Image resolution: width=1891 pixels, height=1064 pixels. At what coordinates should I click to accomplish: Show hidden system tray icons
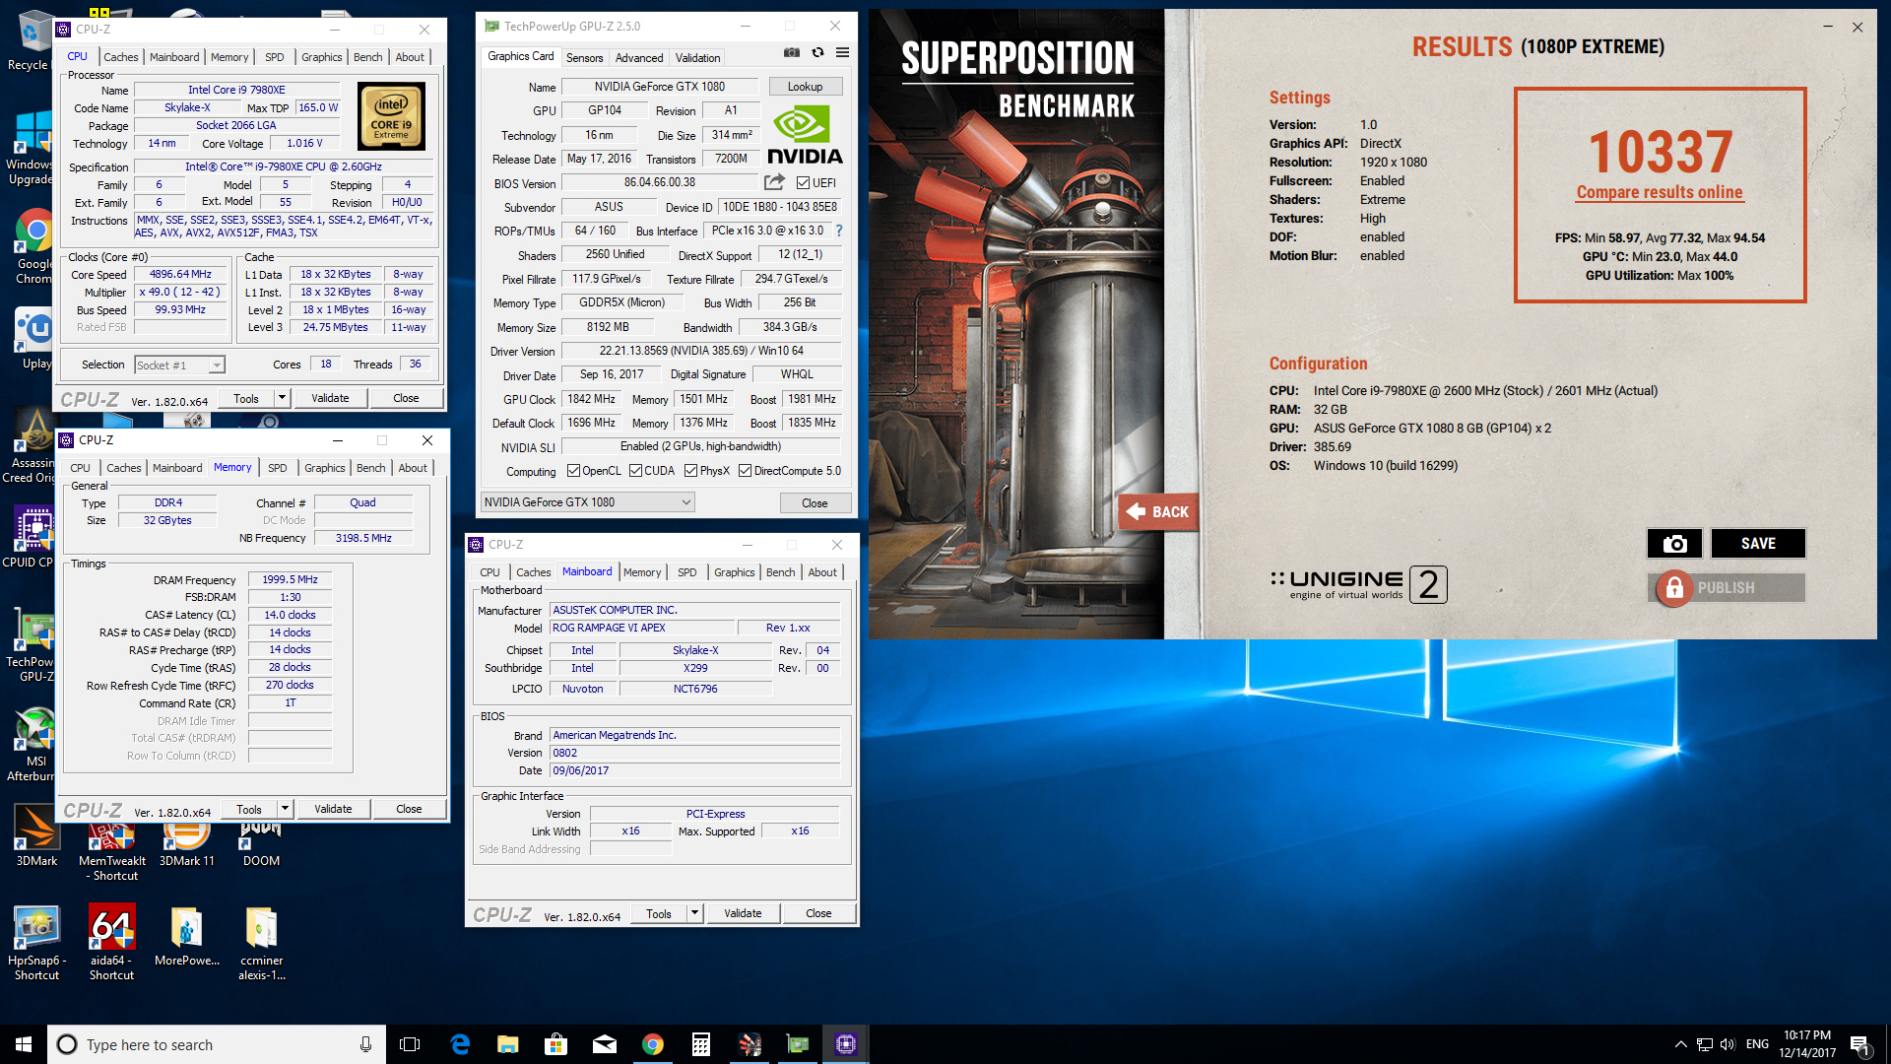tap(1680, 1044)
